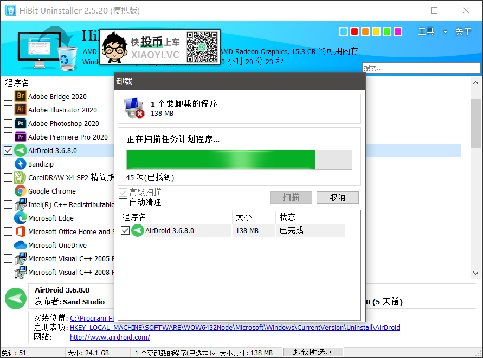Click the 已完成 status cell

[x=311, y=231]
